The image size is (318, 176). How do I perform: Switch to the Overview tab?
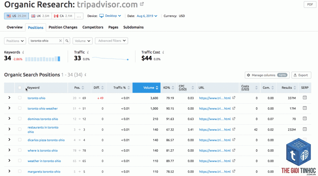[15, 27]
